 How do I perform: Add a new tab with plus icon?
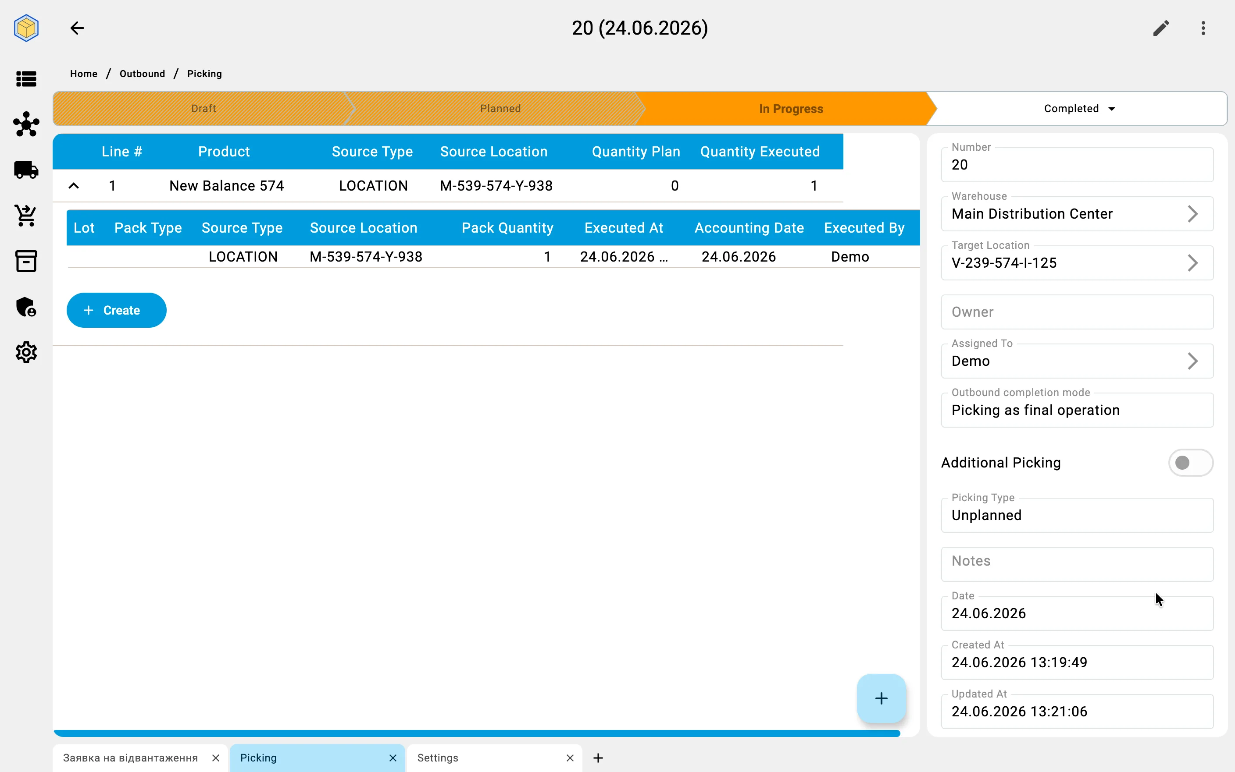point(598,758)
